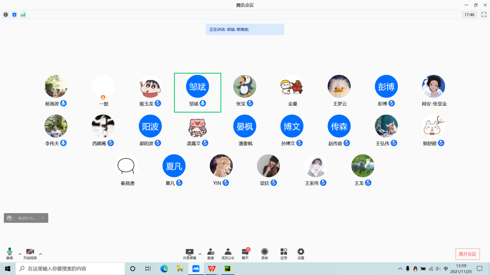Enter fullscreen mode using top-right icon

tap(483, 15)
